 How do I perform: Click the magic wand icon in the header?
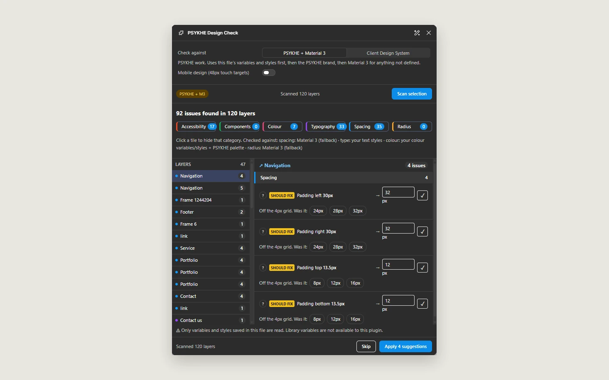[x=417, y=33]
